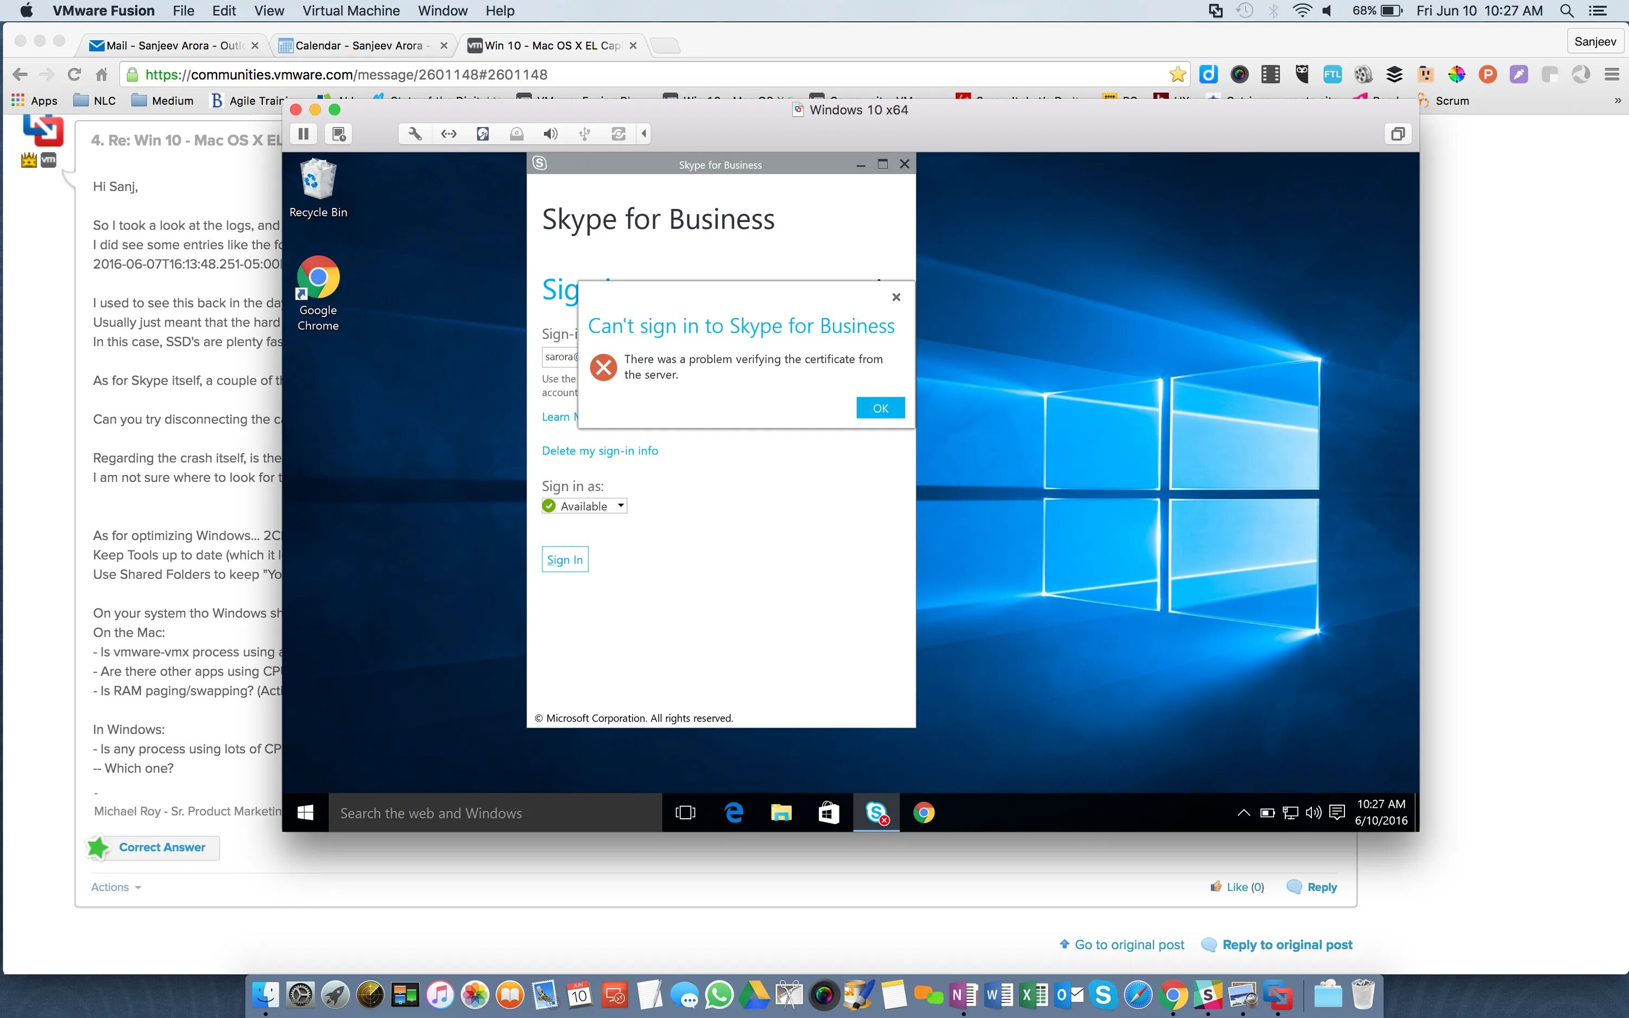
Task: Open virtual machine settings wrench icon
Action: click(x=415, y=134)
